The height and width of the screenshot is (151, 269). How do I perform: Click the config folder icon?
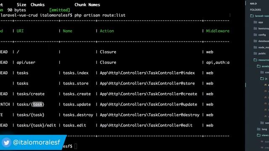pyautogui.click(x=255, y=35)
